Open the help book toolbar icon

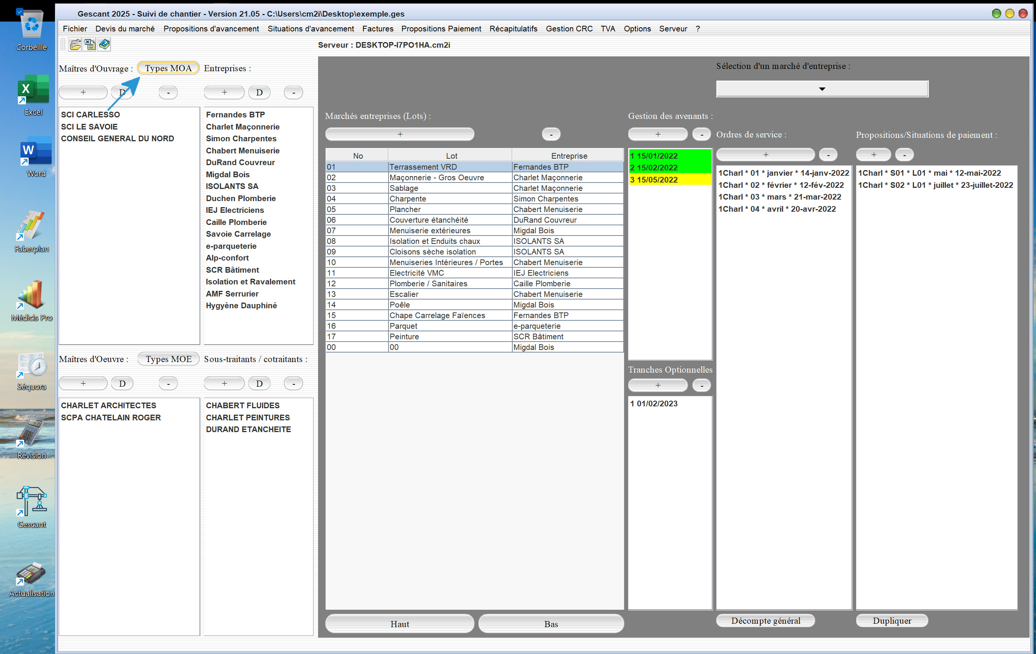(105, 44)
